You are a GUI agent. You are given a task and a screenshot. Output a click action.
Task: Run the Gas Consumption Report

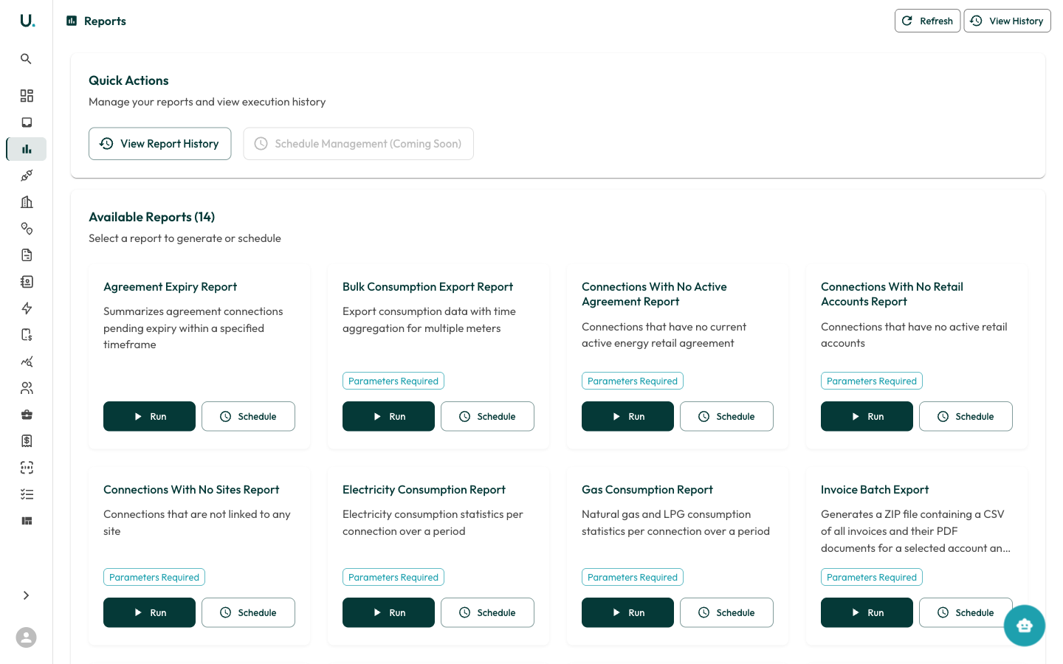627,612
